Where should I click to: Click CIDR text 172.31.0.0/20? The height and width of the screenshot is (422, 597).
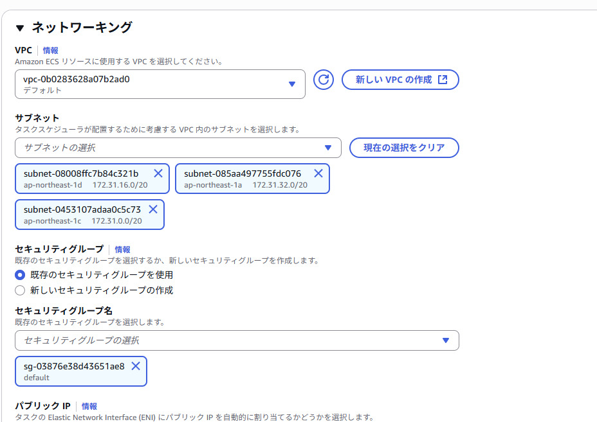pyautogui.click(x=116, y=221)
